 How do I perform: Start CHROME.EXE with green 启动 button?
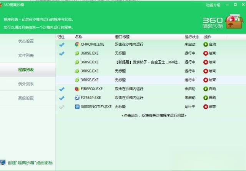tap(209, 45)
